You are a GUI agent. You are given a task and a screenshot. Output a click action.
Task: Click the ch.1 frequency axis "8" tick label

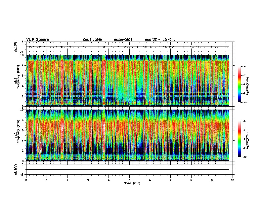point(23,65)
